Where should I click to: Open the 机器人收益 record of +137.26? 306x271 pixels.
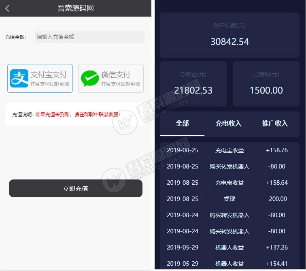click(x=229, y=248)
